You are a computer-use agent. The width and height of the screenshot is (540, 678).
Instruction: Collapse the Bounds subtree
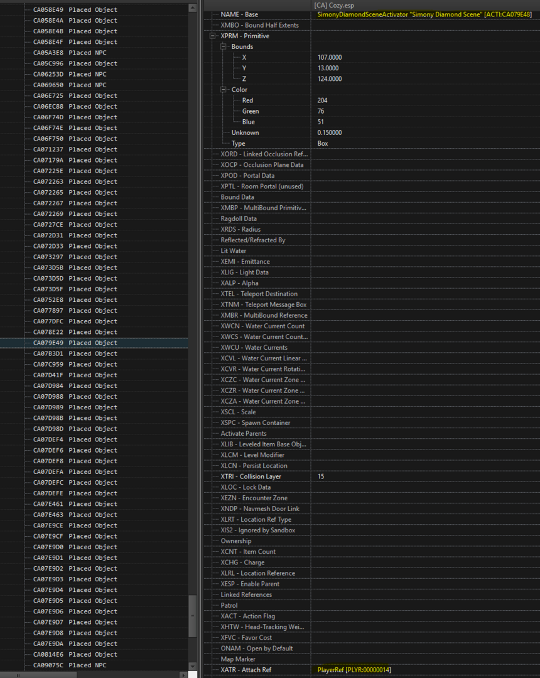(224, 46)
